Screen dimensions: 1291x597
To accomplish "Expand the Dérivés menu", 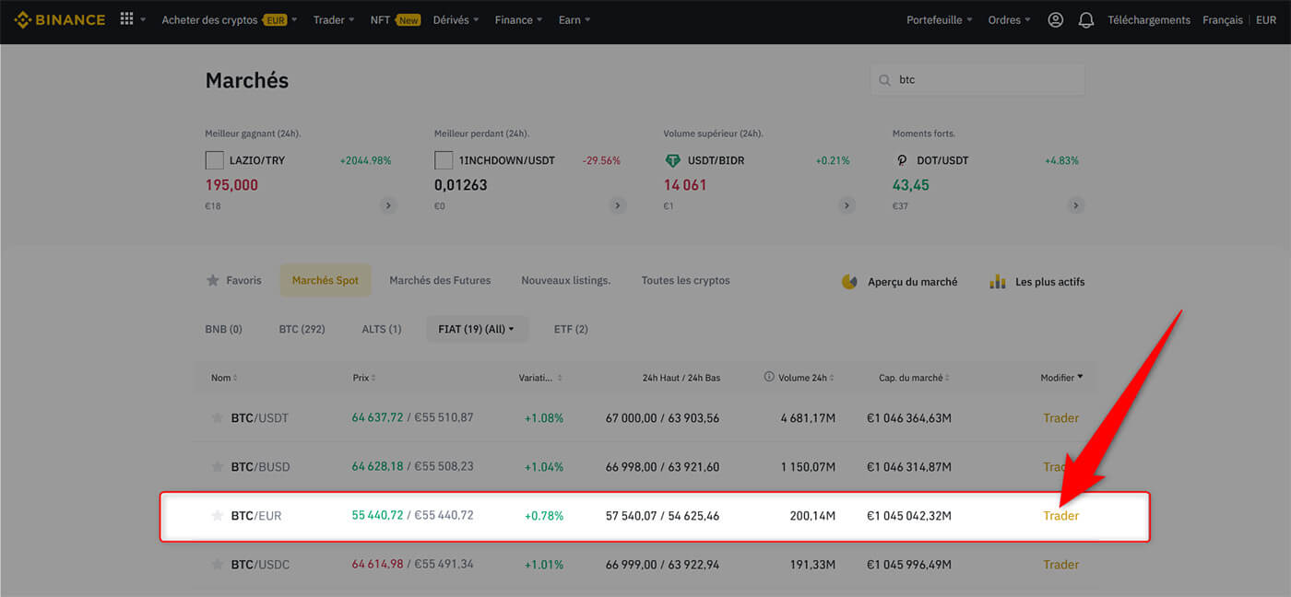I will (456, 19).
